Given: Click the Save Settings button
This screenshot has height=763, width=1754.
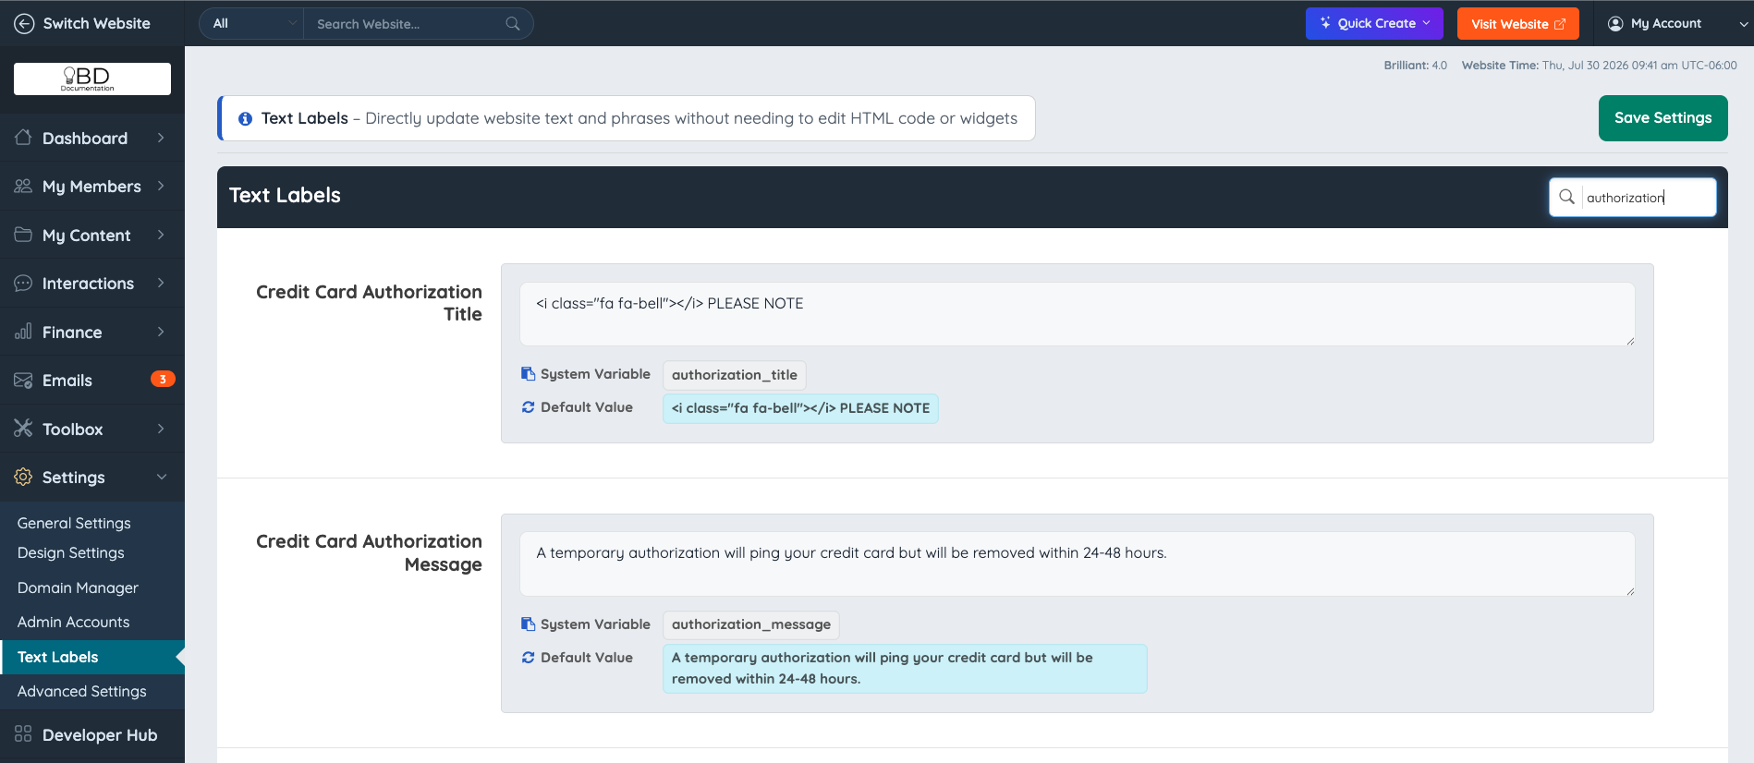Looking at the screenshot, I should click(1663, 118).
